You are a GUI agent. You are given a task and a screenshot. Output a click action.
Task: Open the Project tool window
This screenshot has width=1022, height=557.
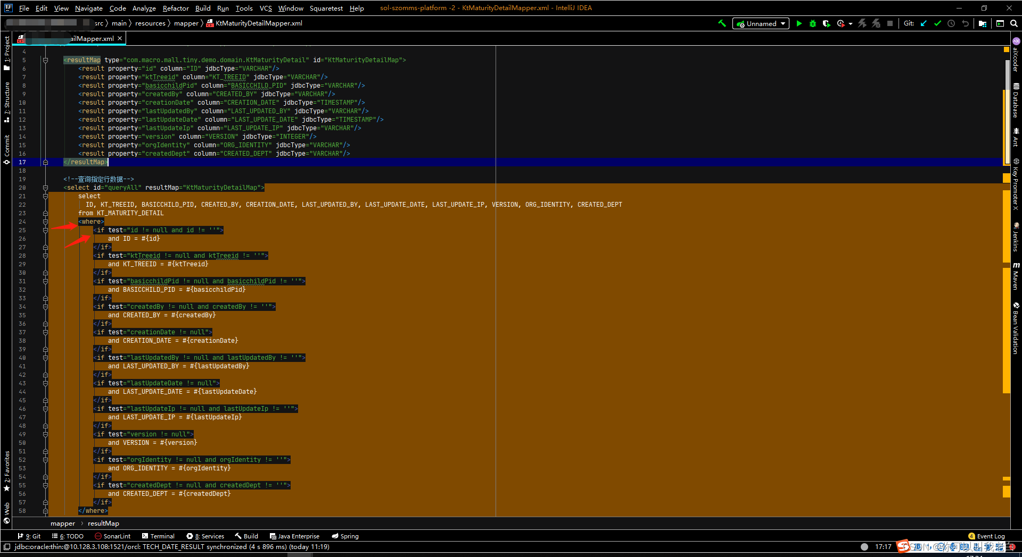(6, 53)
